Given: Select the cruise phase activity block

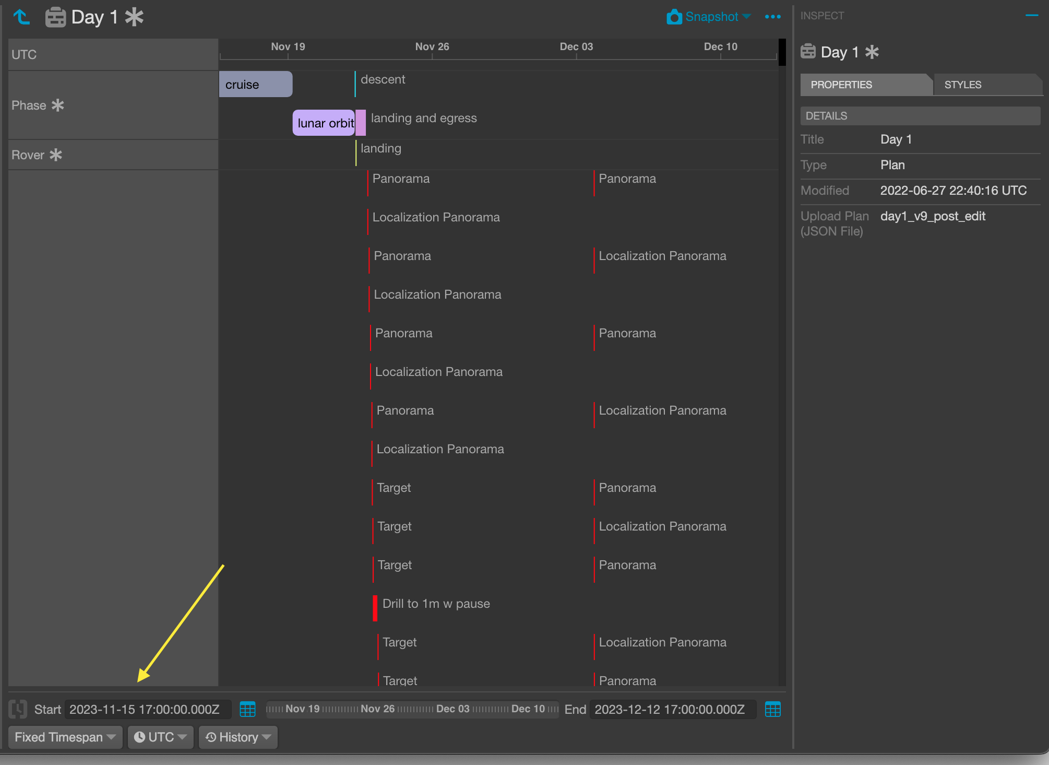Looking at the screenshot, I should click(256, 84).
